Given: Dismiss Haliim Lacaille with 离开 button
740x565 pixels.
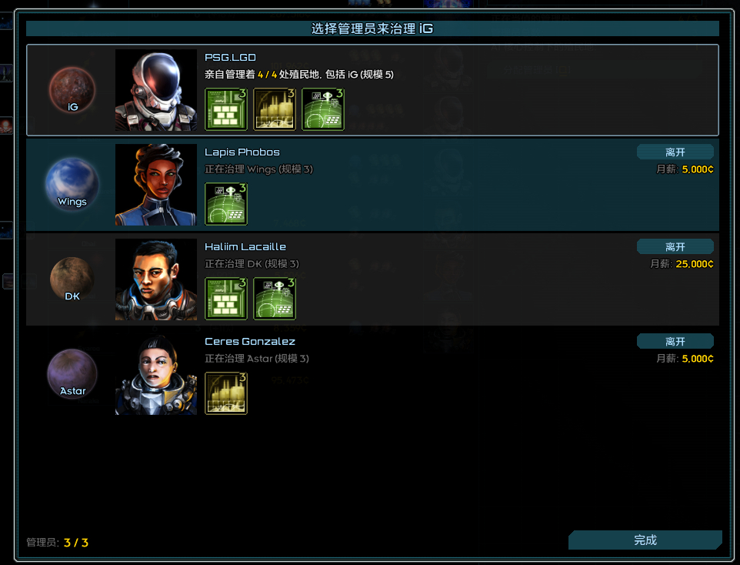Looking at the screenshot, I should (x=675, y=246).
